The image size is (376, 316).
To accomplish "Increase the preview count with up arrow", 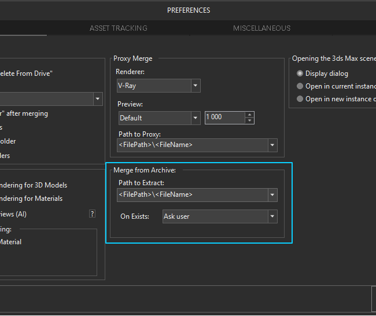I will pos(250,115).
